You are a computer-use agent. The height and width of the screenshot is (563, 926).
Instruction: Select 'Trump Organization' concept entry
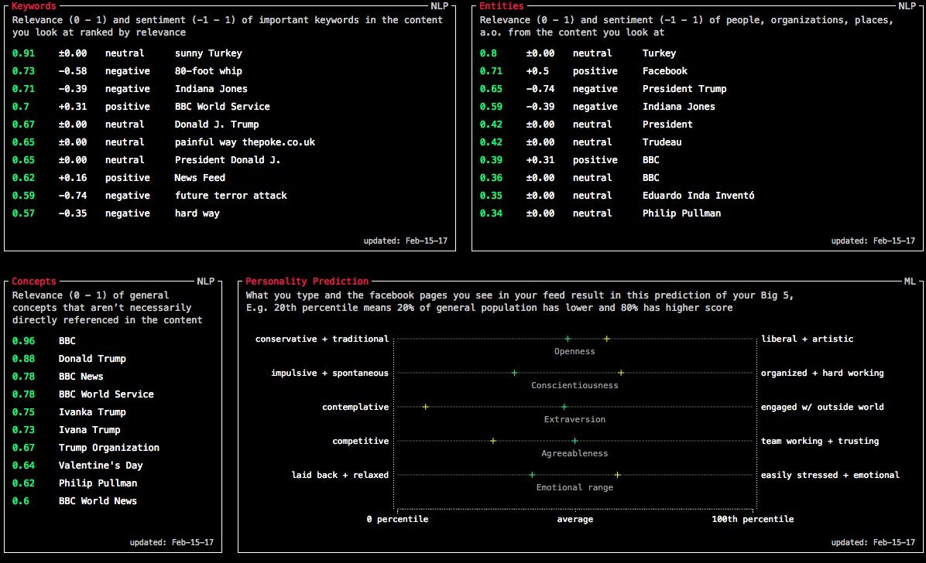point(108,447)
